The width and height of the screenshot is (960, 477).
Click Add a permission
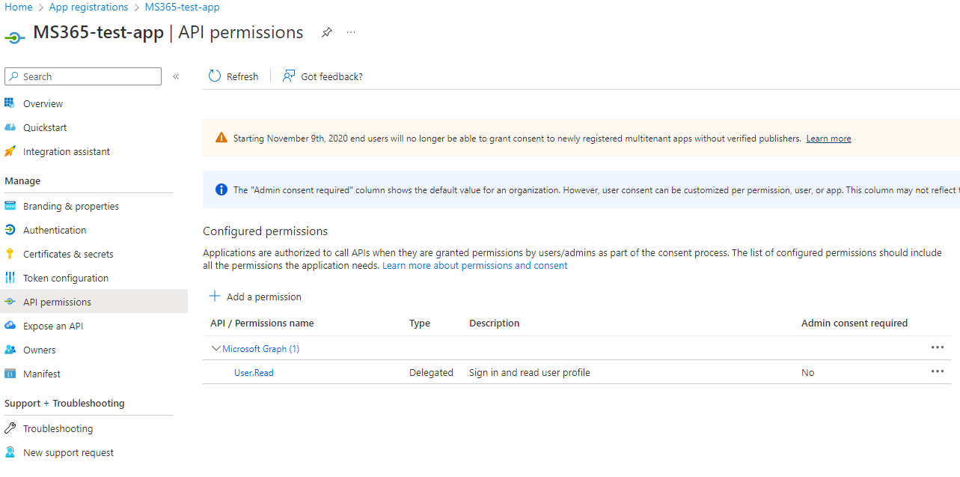(254, 297)
